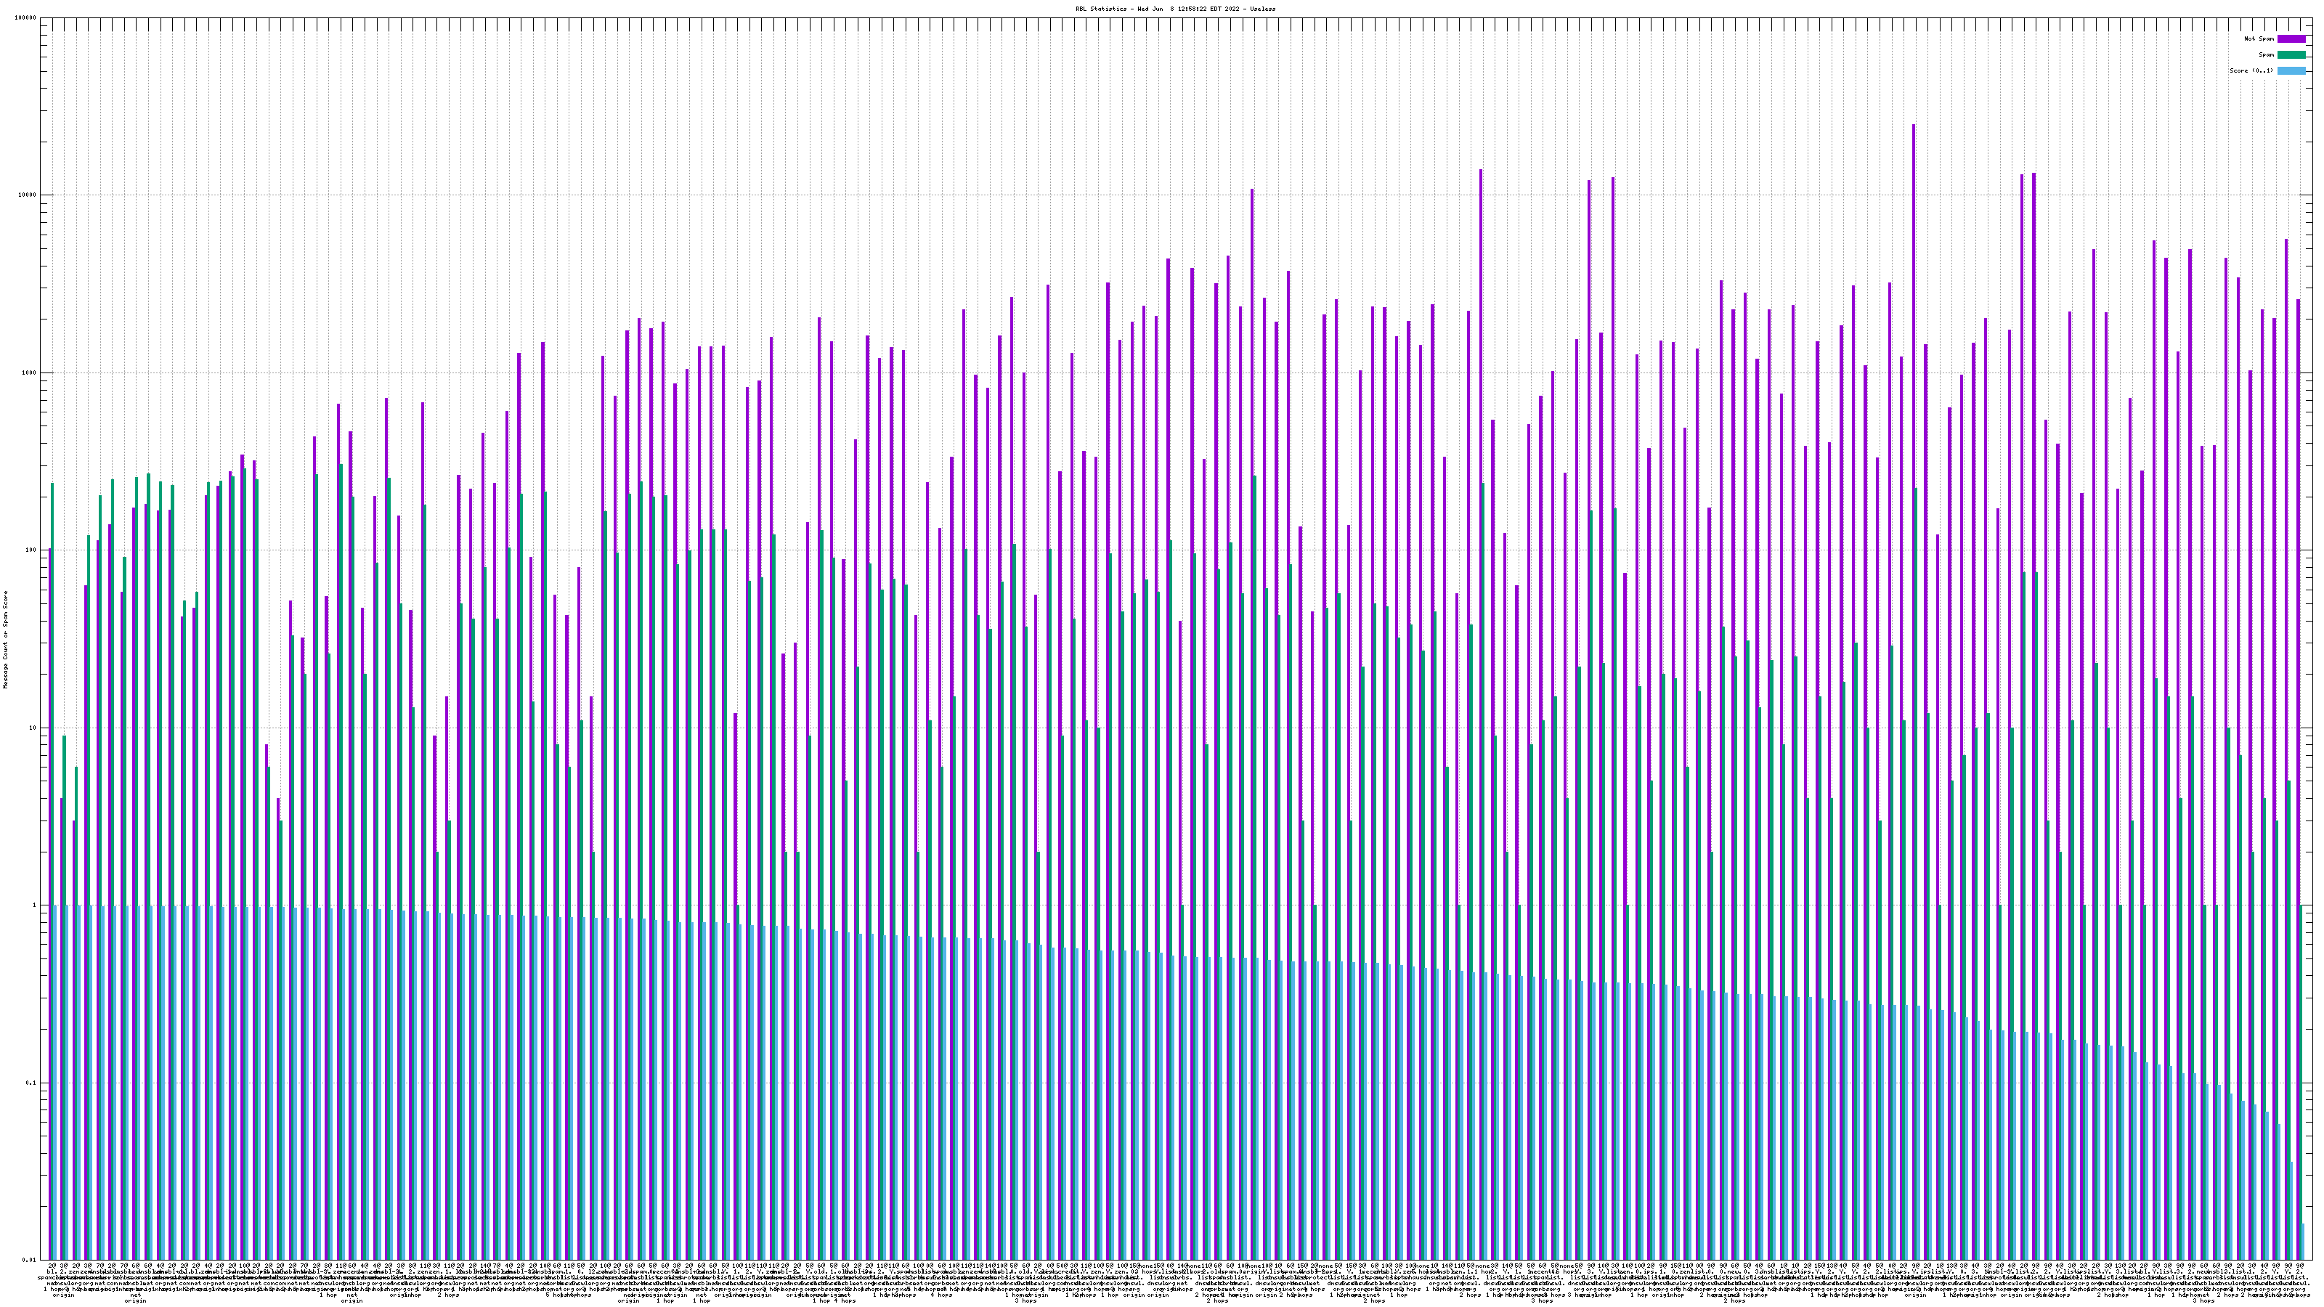Click the 'Not Spam' legend label text
2324x1307 pixels.
(x=2259, y=38)
